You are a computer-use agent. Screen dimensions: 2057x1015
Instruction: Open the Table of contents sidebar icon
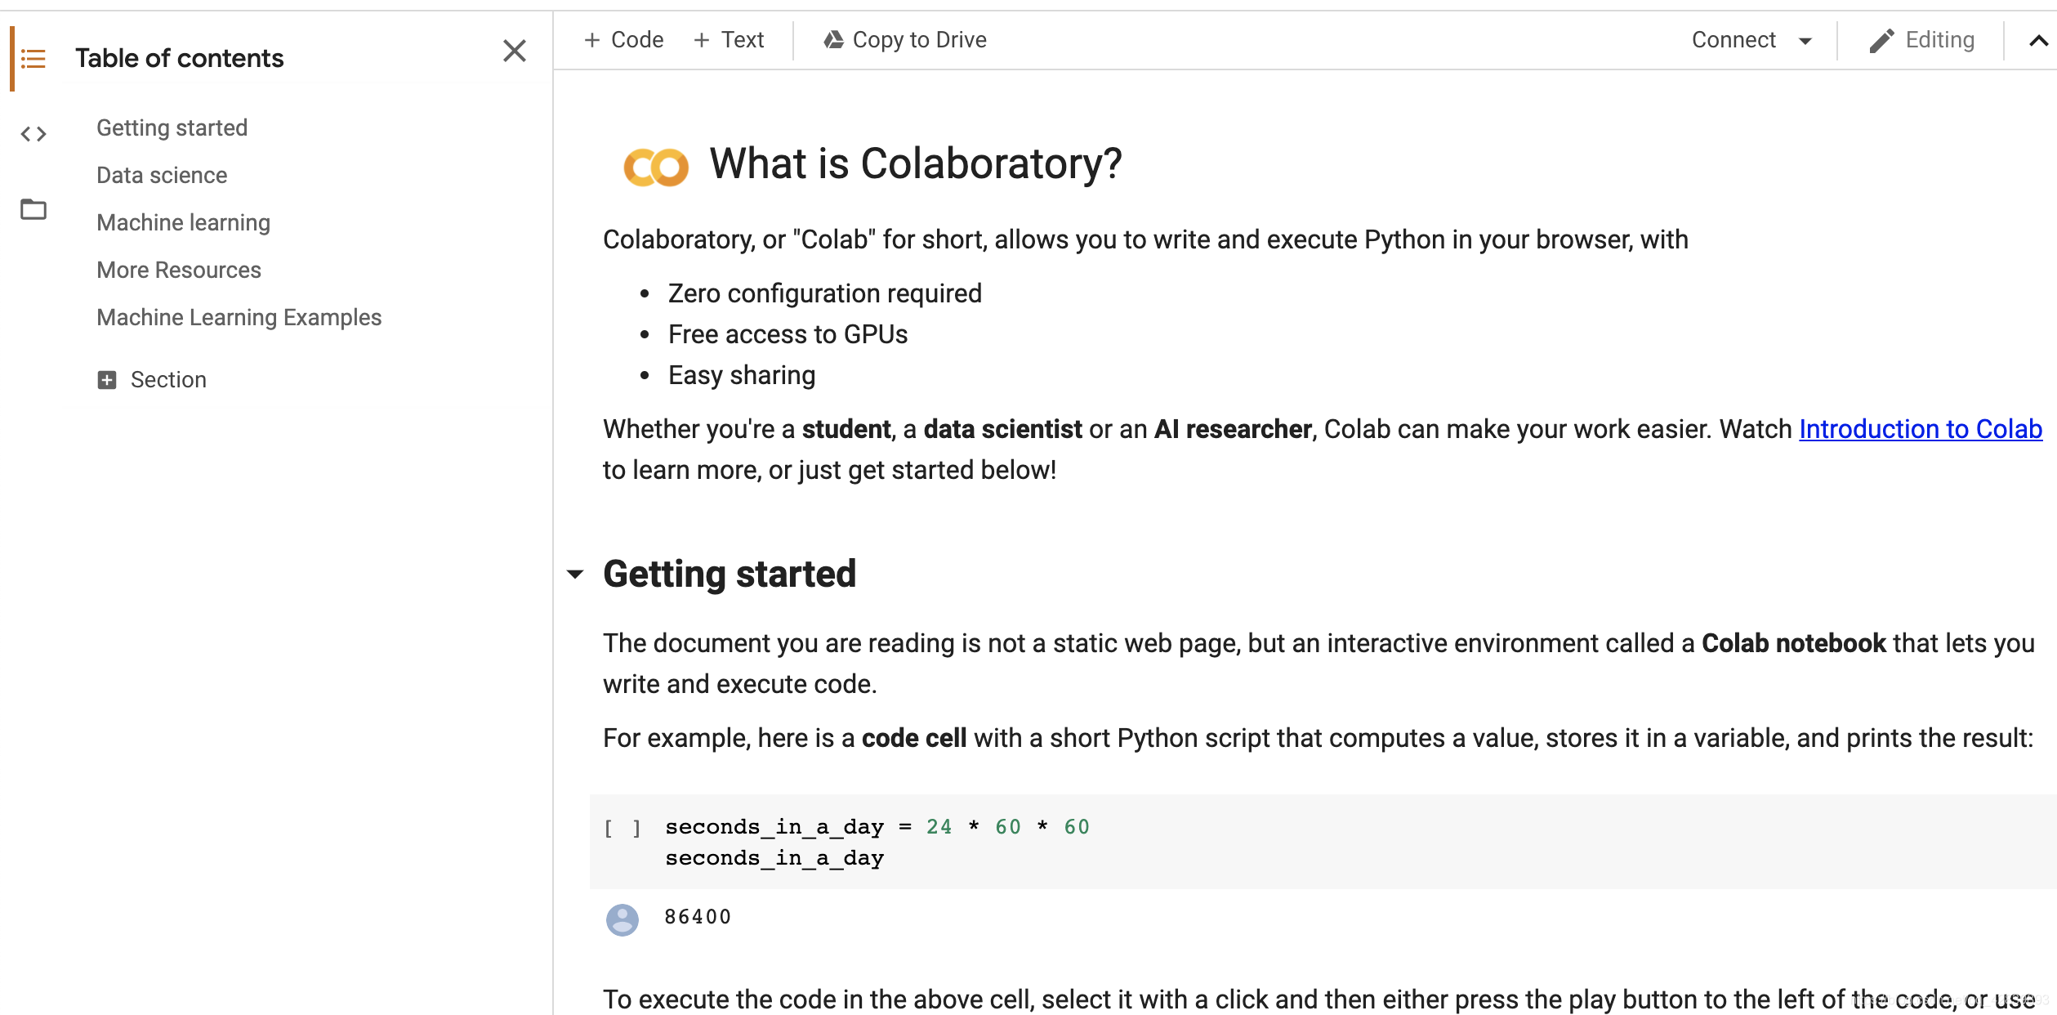(33, 59)
